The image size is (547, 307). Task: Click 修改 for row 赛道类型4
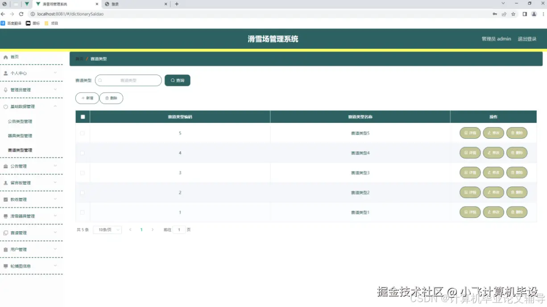[x=493, y=153]
